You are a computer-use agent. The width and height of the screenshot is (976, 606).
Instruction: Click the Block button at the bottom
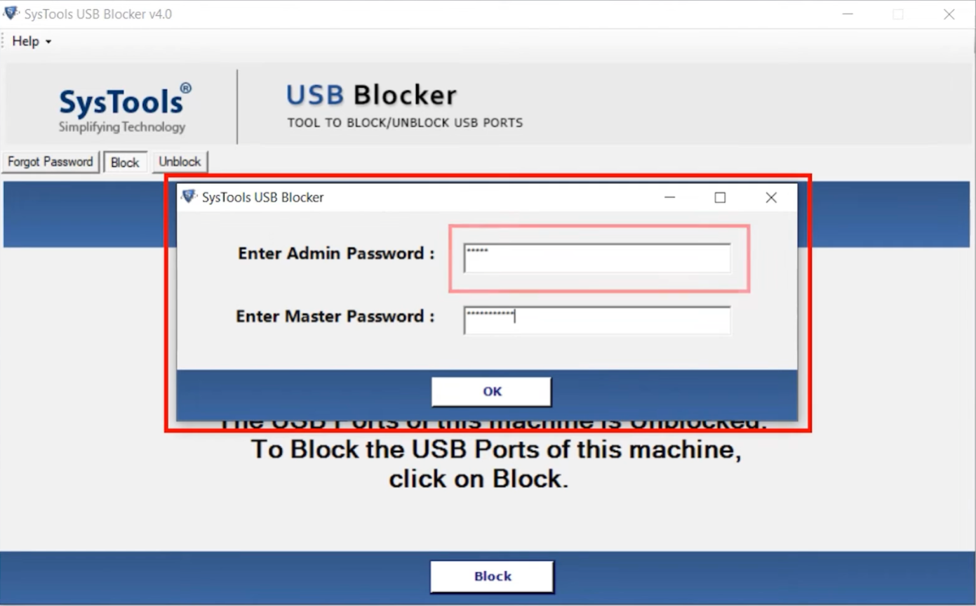pyautogui.click(x=491, y=576)
